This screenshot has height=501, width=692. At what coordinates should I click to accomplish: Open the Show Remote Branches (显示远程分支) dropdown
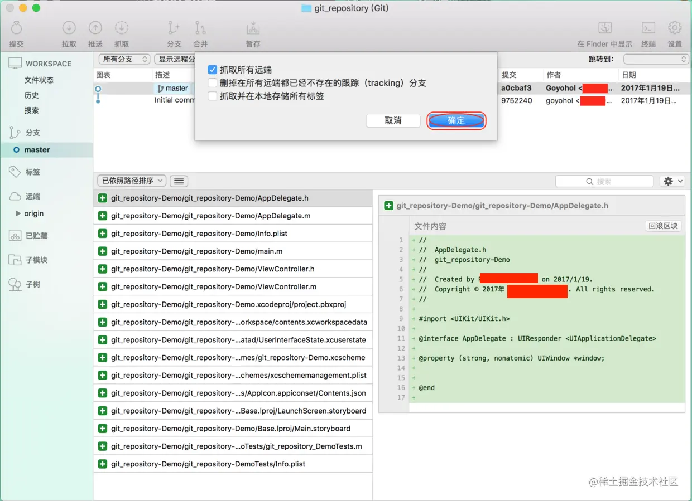click(175, 59)
